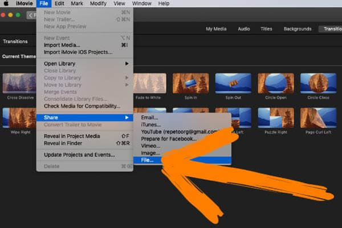This screenshot has height=228, width=342.
Task: Click the green zoom window button
Action: pyautogui.click(x=18, y=15)
